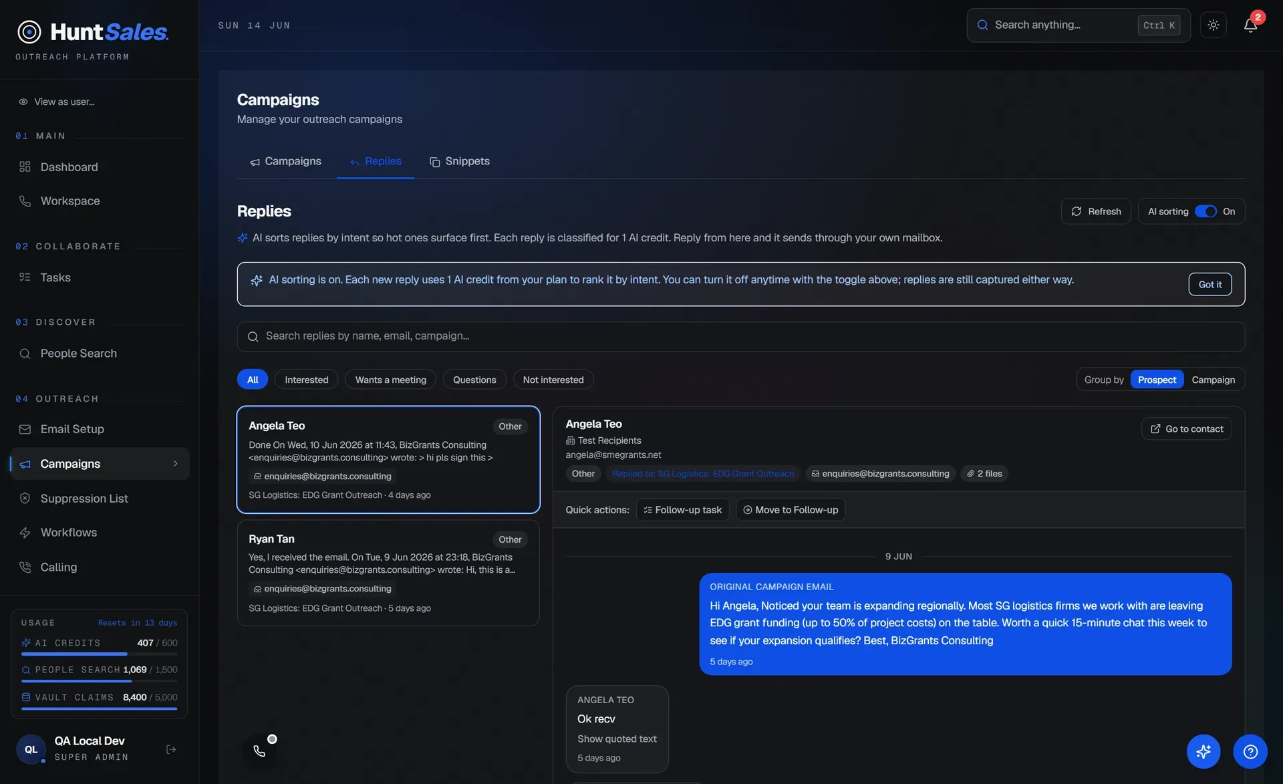Click the Dashboard grid icon
Viewport: 1283px width, 784px height.
coord(25,167)
